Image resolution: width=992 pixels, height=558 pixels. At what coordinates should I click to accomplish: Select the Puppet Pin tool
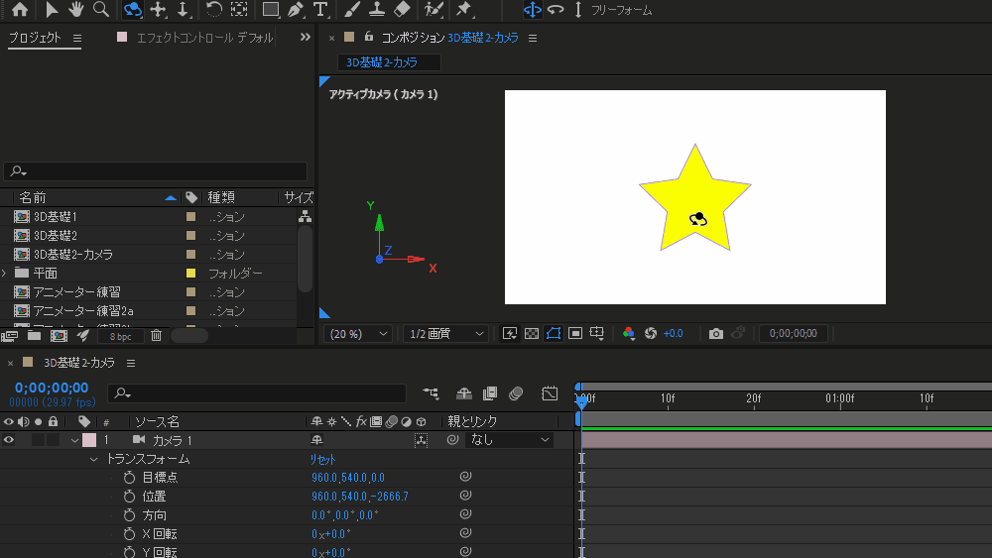click(x=463, y=10)
